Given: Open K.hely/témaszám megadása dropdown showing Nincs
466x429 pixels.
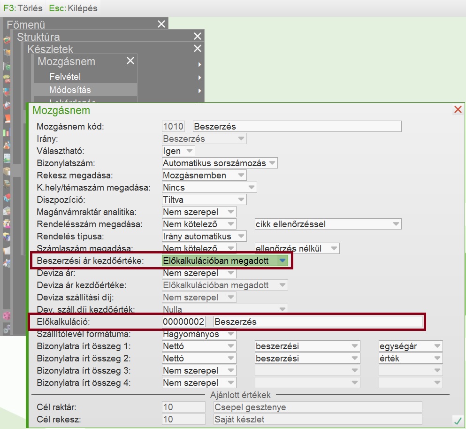Looking at the screenshot, I should coord(209,187).
